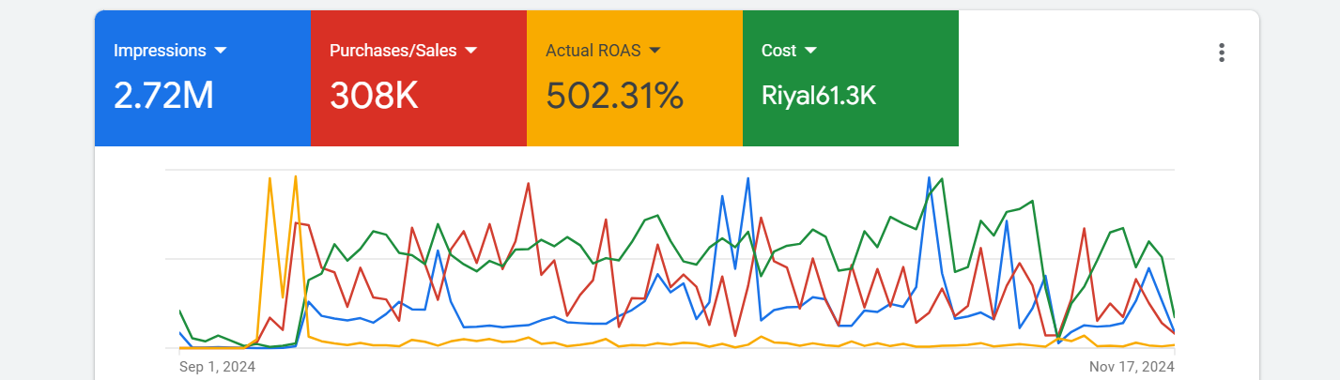Select the Impressions metric label
This screenshot has height=380, width=1340.
(160, 51)
